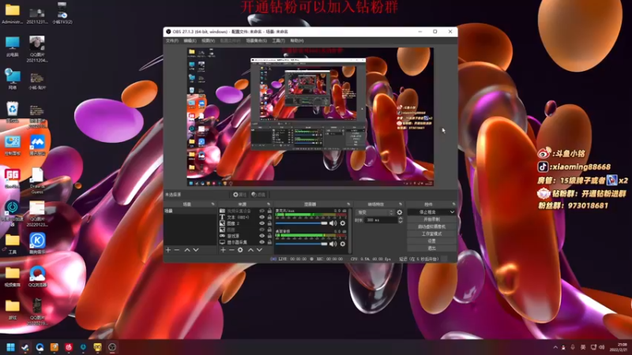The height and width of the screenshot is (355, 632).
Task: Click the 退出 exit button
Action: click(x=431, y=248)
